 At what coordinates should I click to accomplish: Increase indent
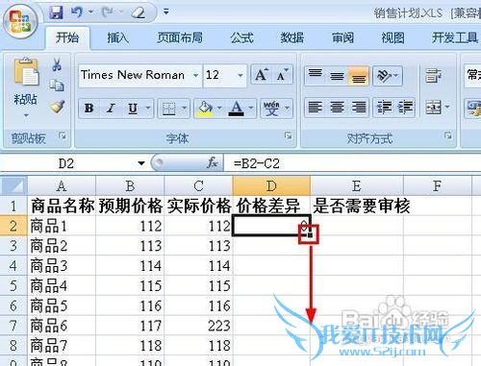[x=405, y=108]
